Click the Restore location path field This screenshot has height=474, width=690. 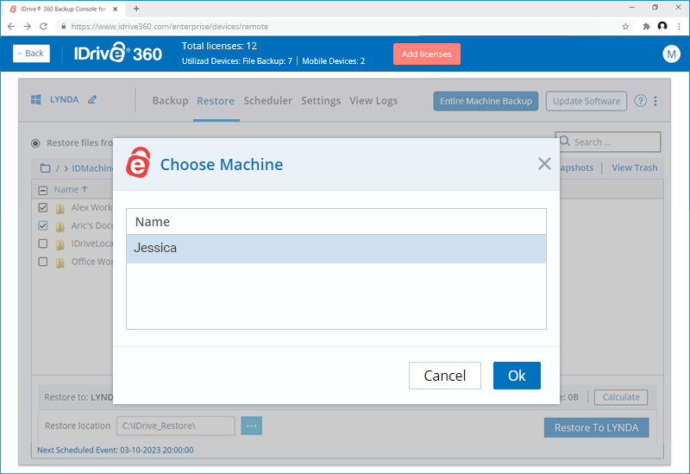[x=175, y=426]
